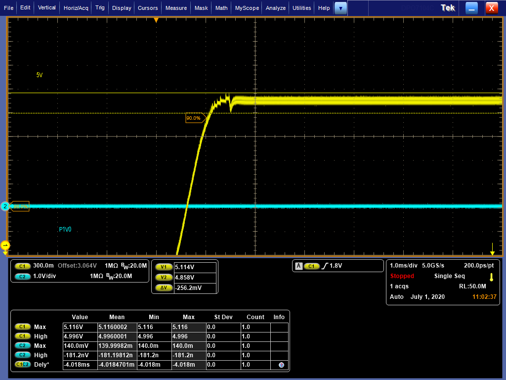The height and width of the screenshot is (380, 506).
Task: Click the C1 channel badge in vertical readout
Action: point(22,266)
